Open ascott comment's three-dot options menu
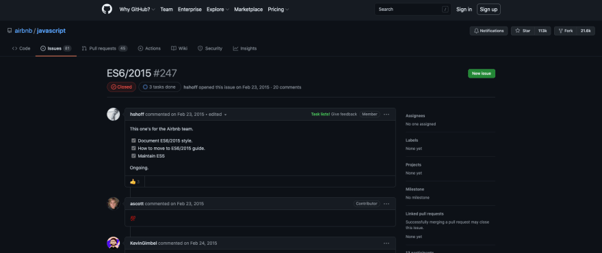 click(387, 204)
